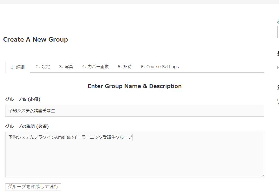The width and height of the screenshot is (279, 196).
Task: Switch to the 1. 詳細 tab
Action: coord(17,67)
